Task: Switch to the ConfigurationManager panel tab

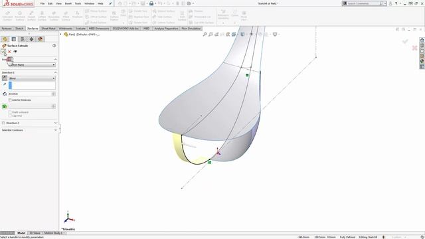Action: click(x=23, y=39)
